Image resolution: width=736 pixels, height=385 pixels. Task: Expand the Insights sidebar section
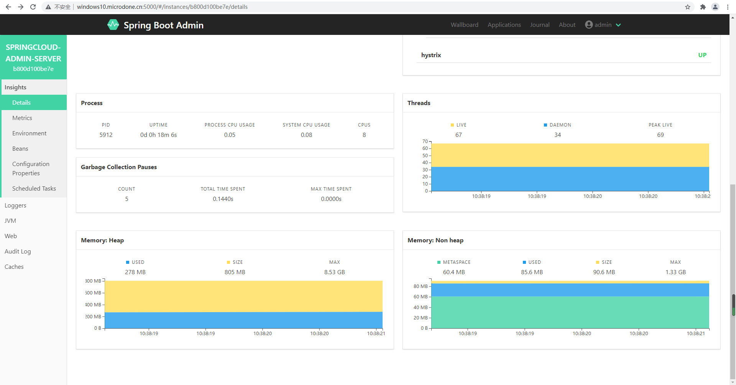[x=33, y=87]
